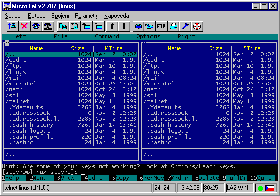Click the 80x25 terminal size status field

coord(213,188)
